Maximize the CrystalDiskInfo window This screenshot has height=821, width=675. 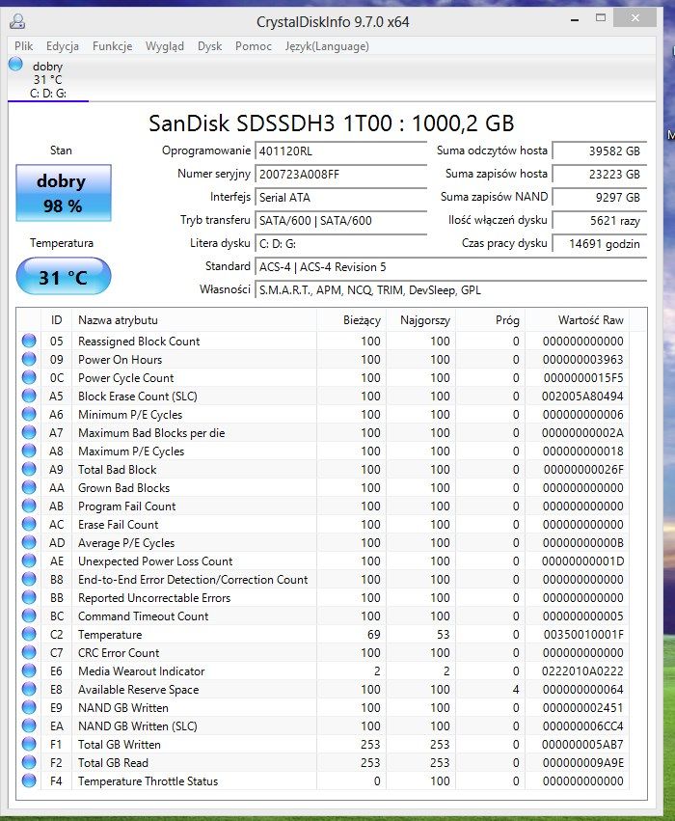[x=601, y=18]
